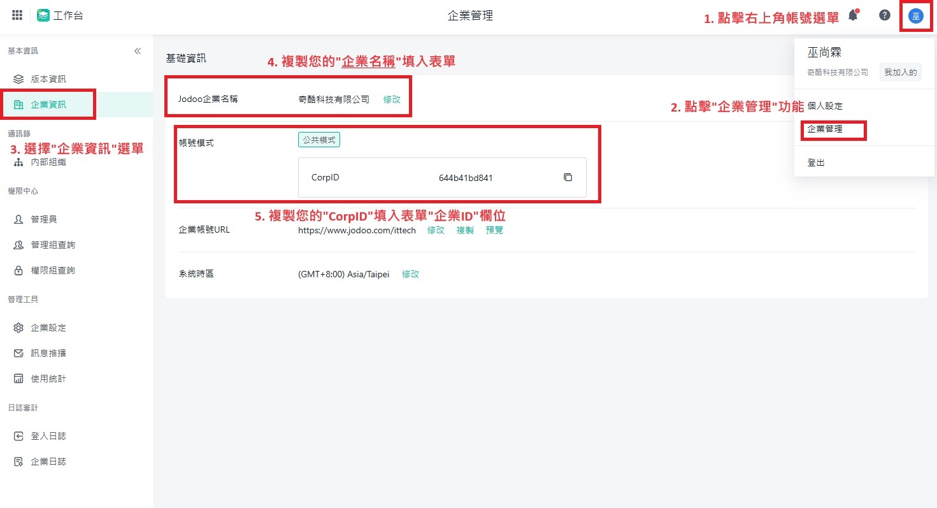This screenshot has width=937, height=508.
Task: Click the 訊息推播 envelope icon
Action: coord(18,353)
